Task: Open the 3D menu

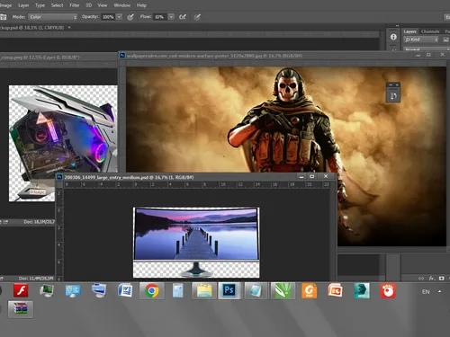Action: [89, 5]
